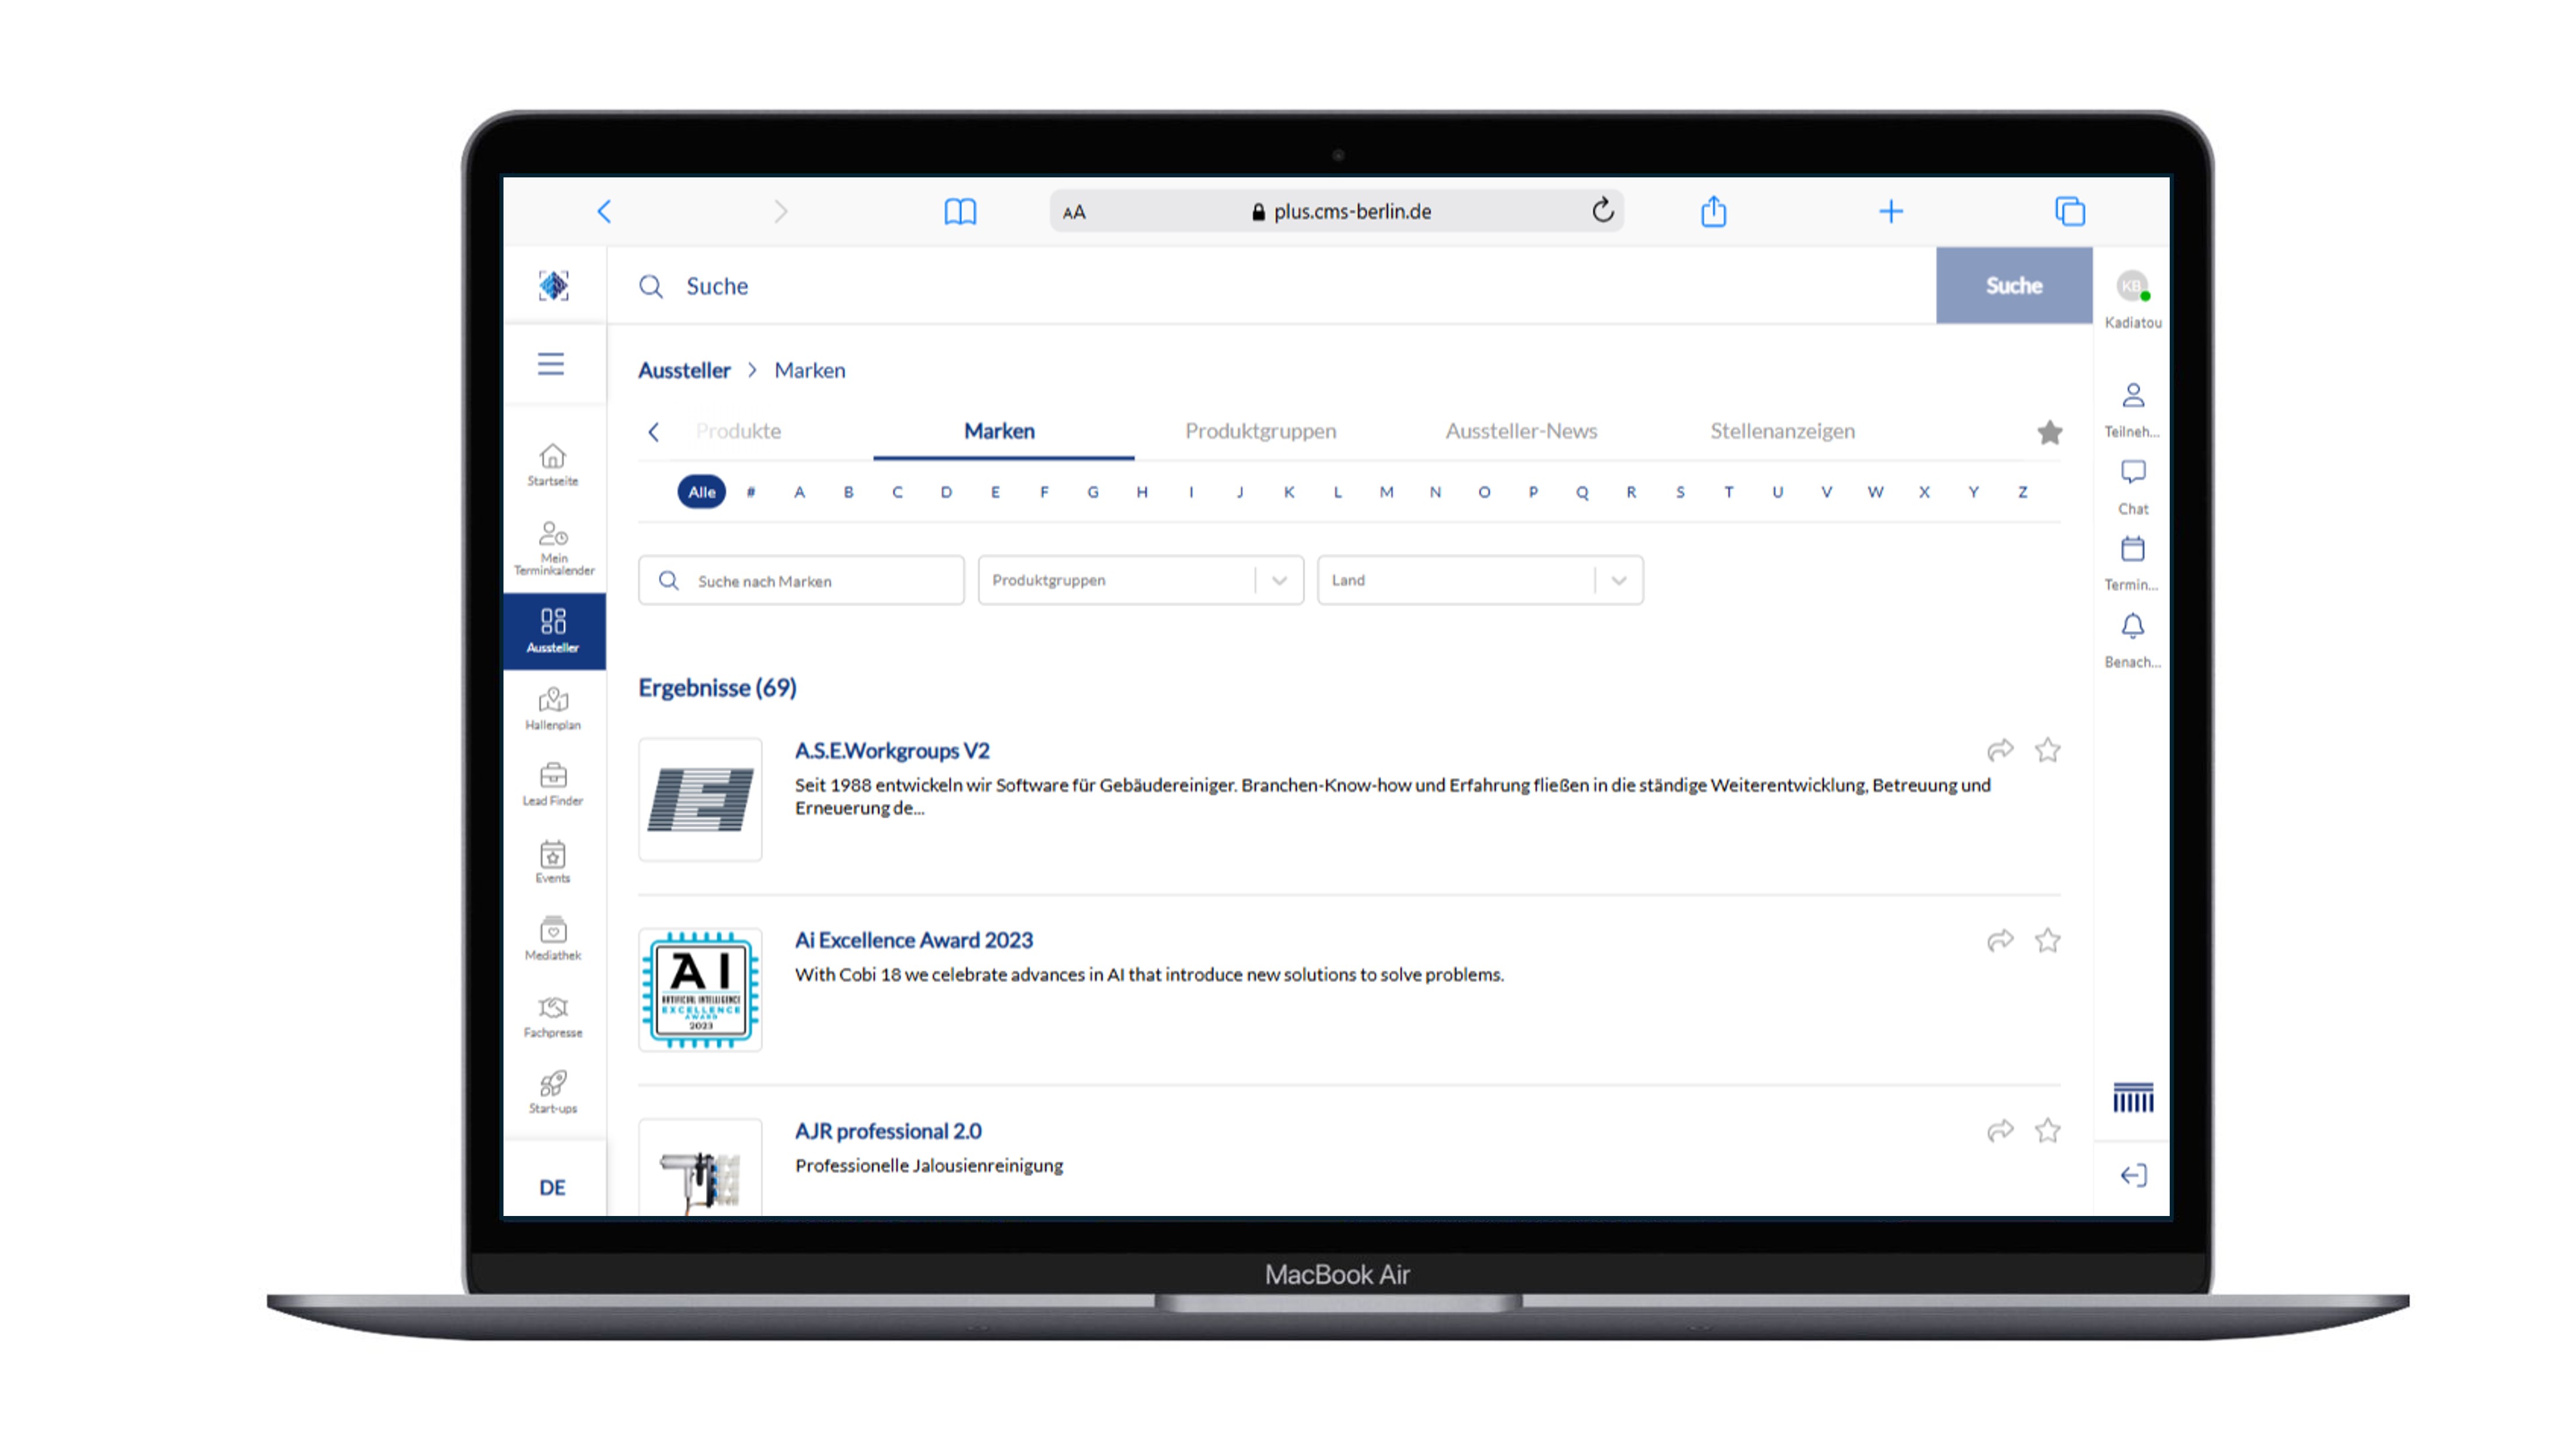Open the hamburger menu icon

pos(551,363)
